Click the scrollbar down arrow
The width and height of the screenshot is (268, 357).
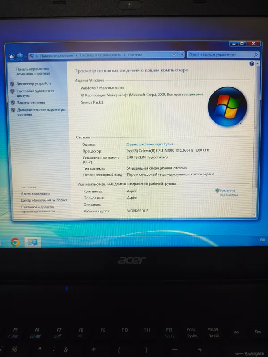[x=254, y=215]
